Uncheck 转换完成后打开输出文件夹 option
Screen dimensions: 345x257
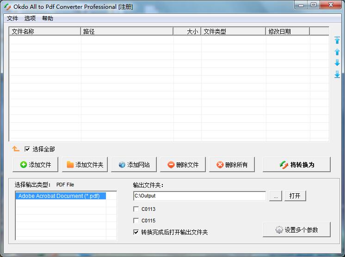coord(136,232)
